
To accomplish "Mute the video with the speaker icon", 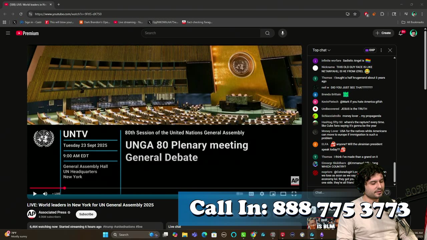I will click(x=45, y=194).
